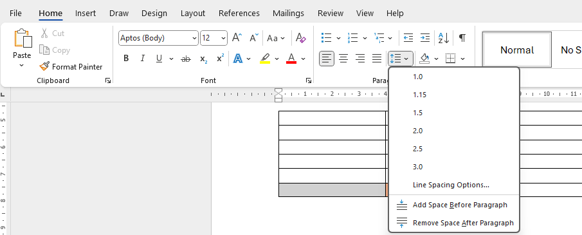This screenshot has width=582, height=235.
Task: Choose 1.15 line spacing
Action: pos(453,95)
